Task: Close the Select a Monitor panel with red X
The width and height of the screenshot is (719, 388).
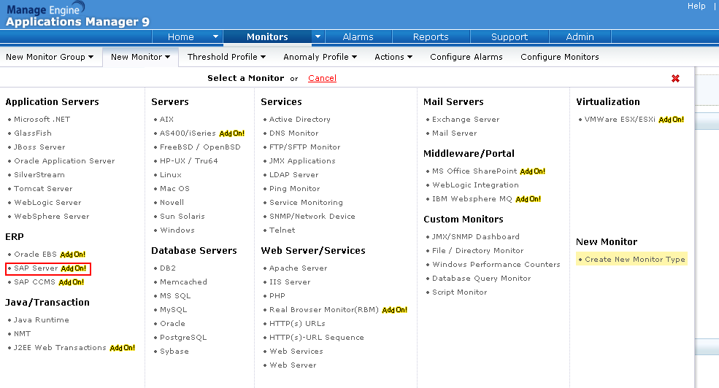Action: 675,78
